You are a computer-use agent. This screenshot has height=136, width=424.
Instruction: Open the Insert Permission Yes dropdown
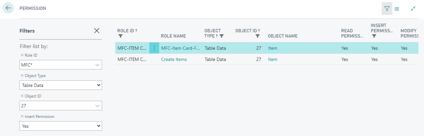[x=61, y=126]
